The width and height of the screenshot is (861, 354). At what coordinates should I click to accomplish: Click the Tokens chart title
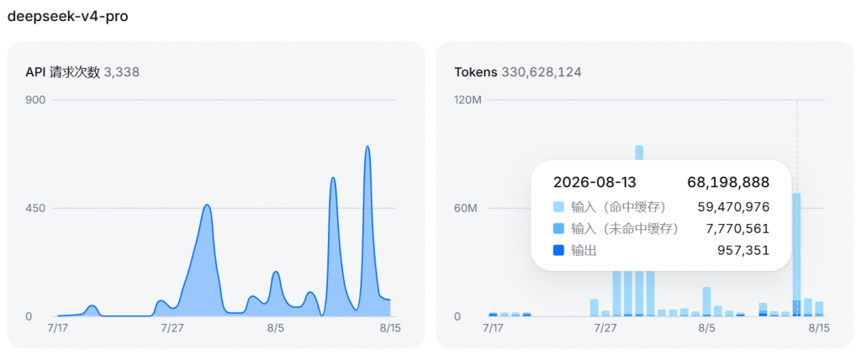[476, 72]
